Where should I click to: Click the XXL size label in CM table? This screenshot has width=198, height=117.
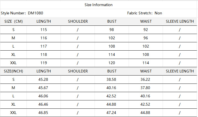13,63
